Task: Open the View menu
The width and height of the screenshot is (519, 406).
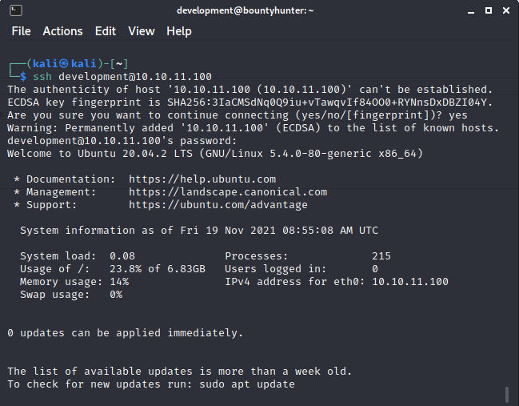Action: coord(142,31)
